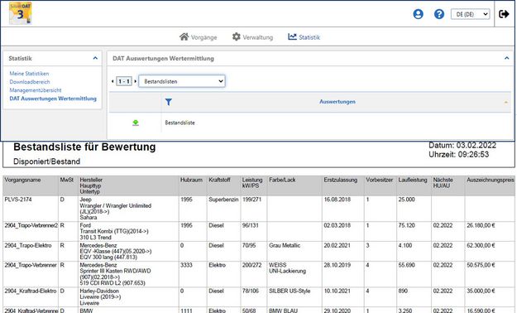Sort by the Auswertungen column header
Viewport: 517px width, 313px height.
point(337,102)
